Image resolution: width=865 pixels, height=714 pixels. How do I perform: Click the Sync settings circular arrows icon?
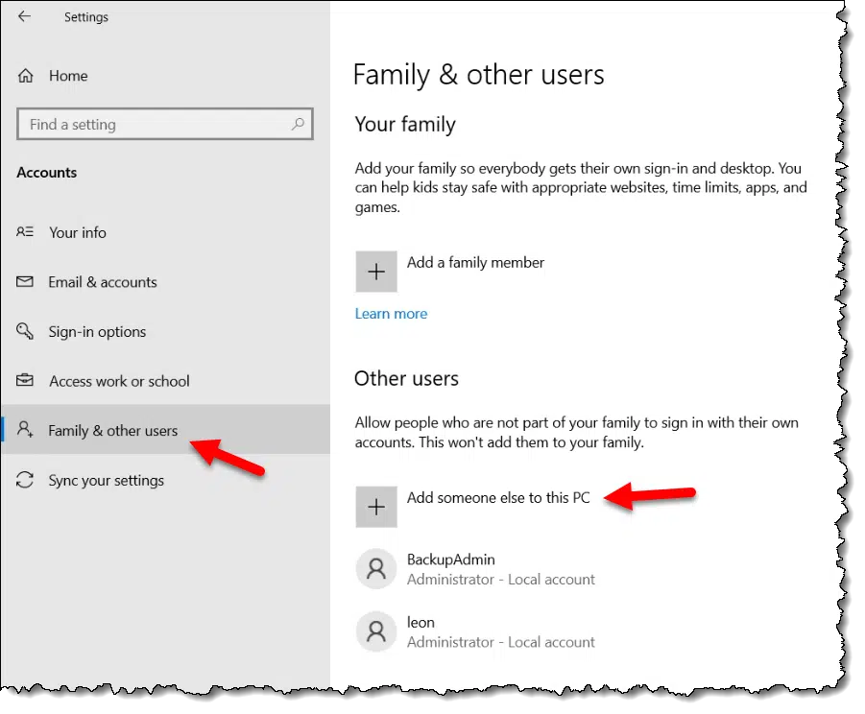(x=25, y=480)
